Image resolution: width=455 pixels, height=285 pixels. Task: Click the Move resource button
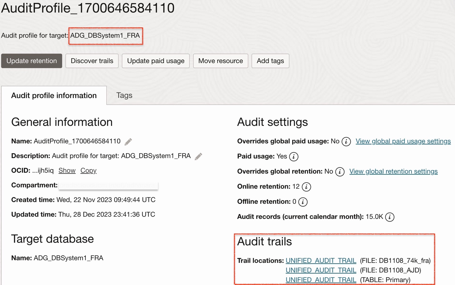220,61
